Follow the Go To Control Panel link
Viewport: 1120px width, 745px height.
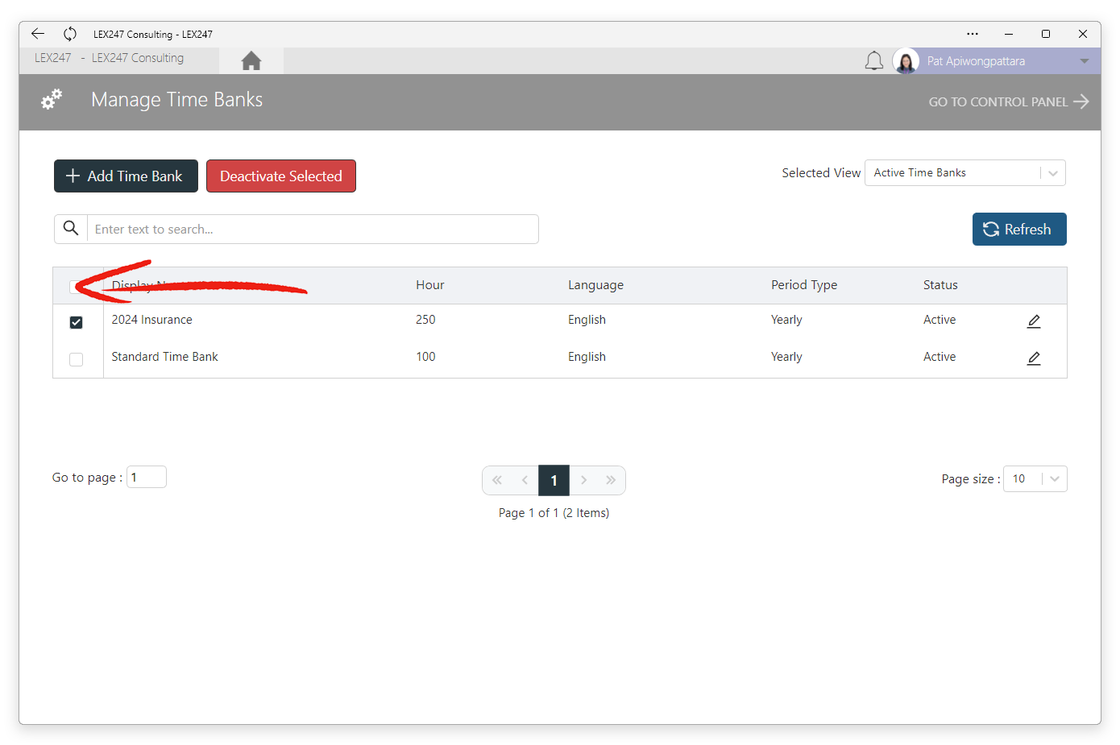click(x=1009, y=101)
